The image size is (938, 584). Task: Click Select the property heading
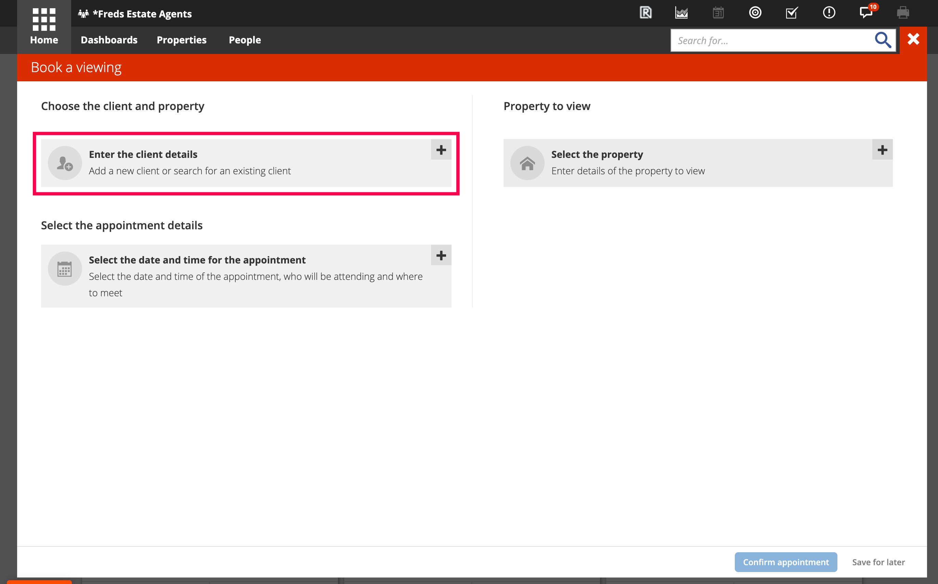[597, 154]
